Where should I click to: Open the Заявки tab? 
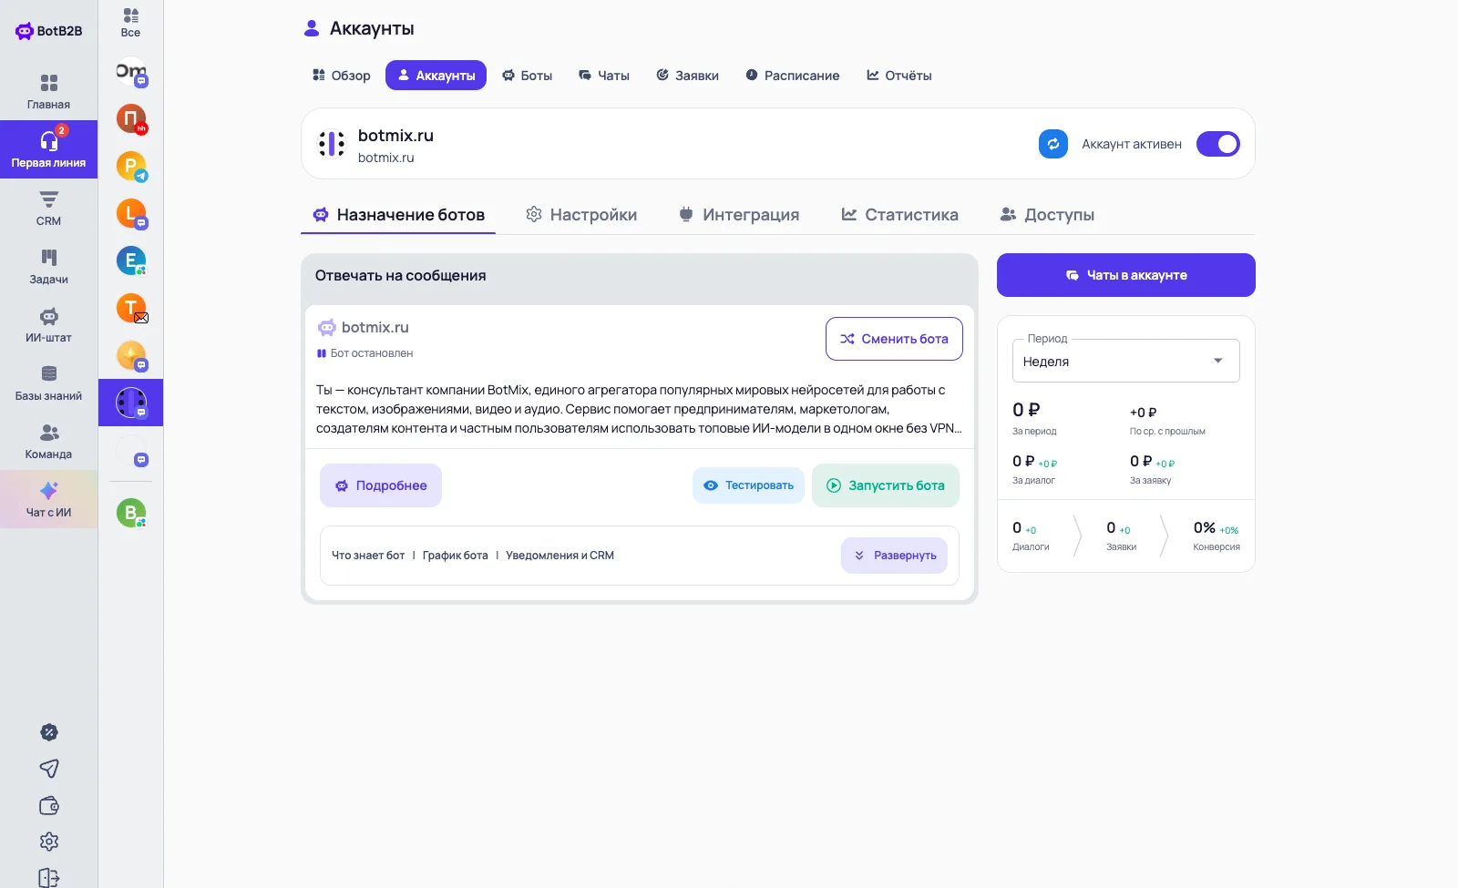coord(688,76)
